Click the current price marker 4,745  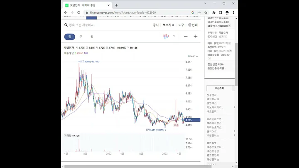coord(192,120)
